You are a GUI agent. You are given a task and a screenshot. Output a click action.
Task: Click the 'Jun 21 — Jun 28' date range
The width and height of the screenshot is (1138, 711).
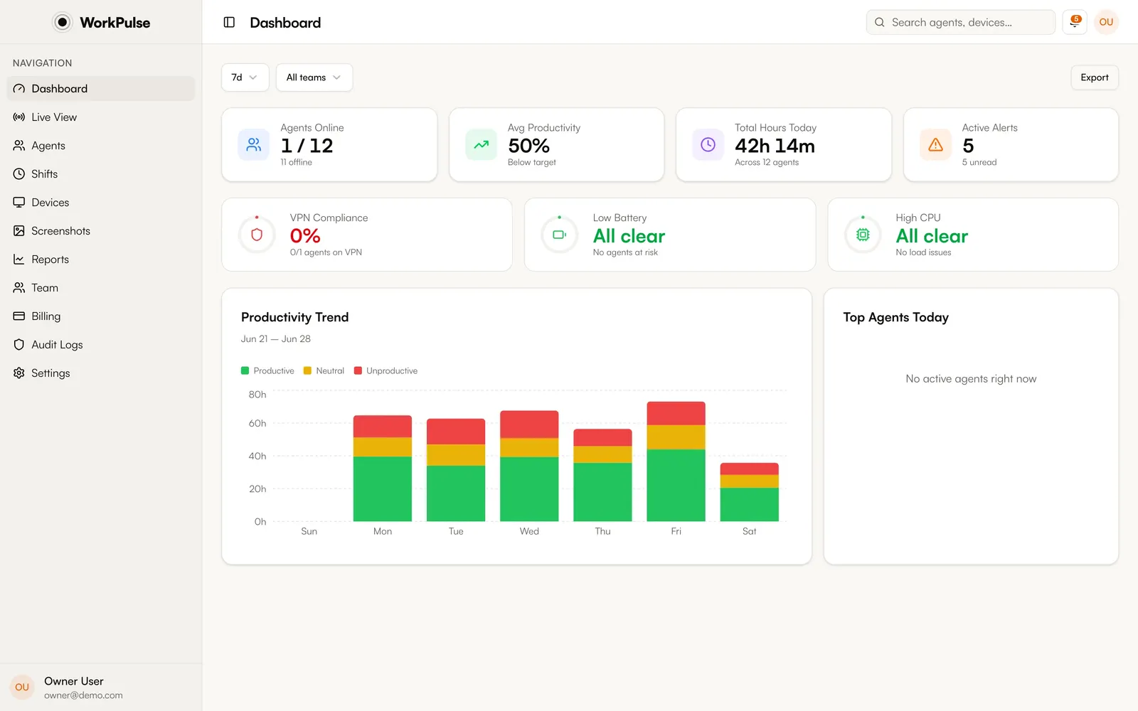(276, 339)
